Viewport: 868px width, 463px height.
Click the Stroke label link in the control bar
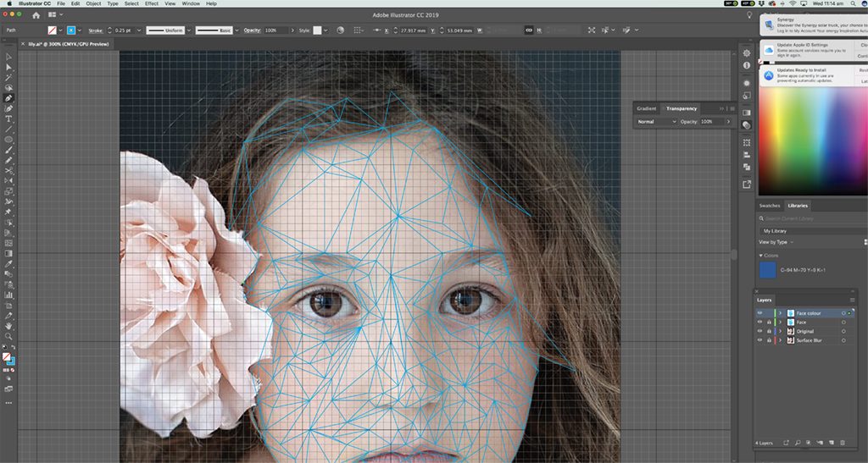click(95, 30)
